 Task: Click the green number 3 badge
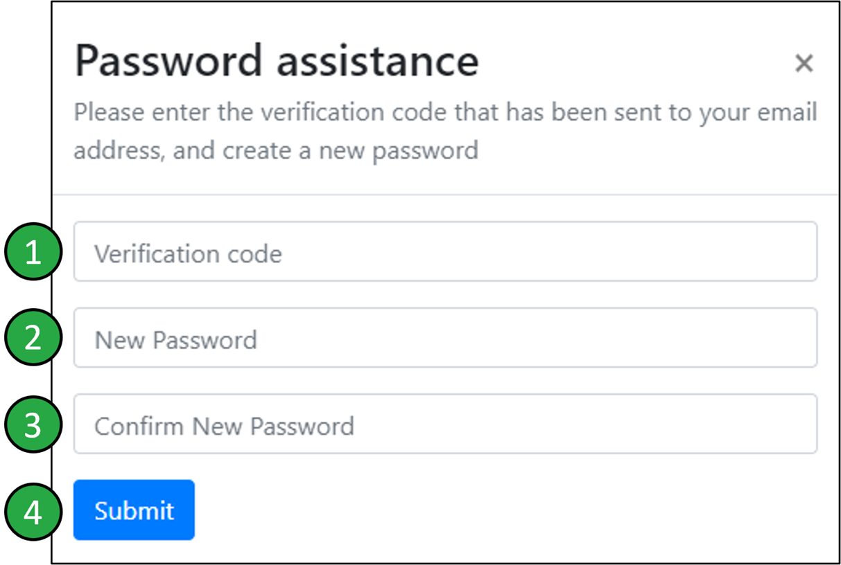[34, 425]
